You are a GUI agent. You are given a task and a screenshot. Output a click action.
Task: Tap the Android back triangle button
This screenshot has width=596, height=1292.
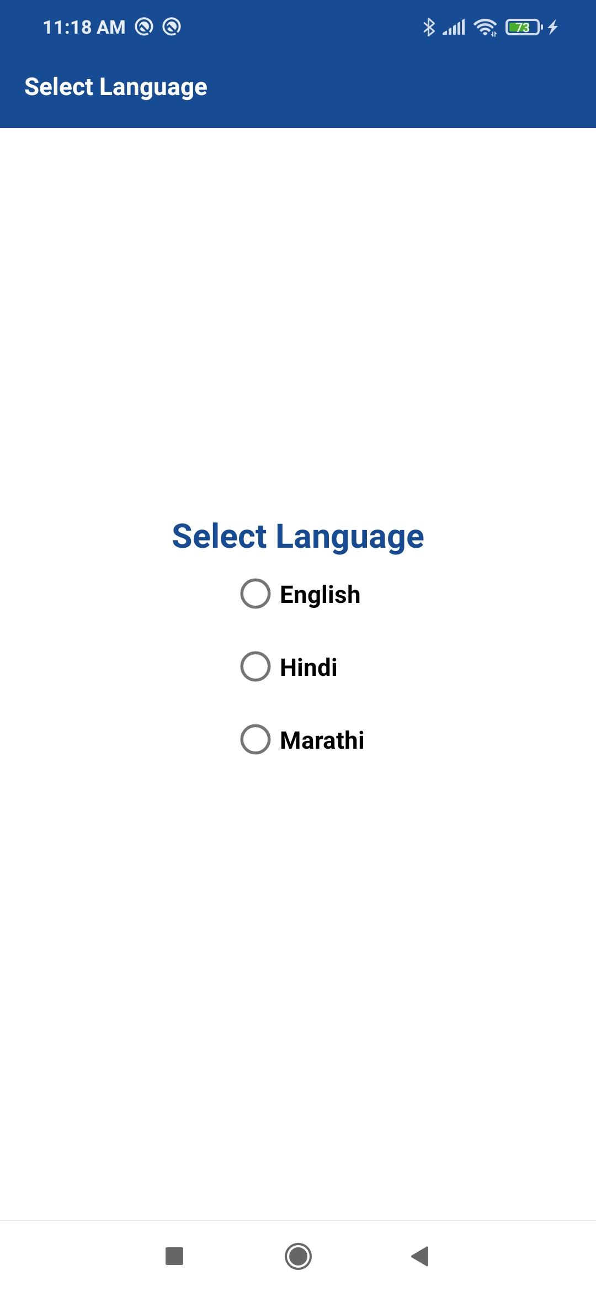point(421,1256)
